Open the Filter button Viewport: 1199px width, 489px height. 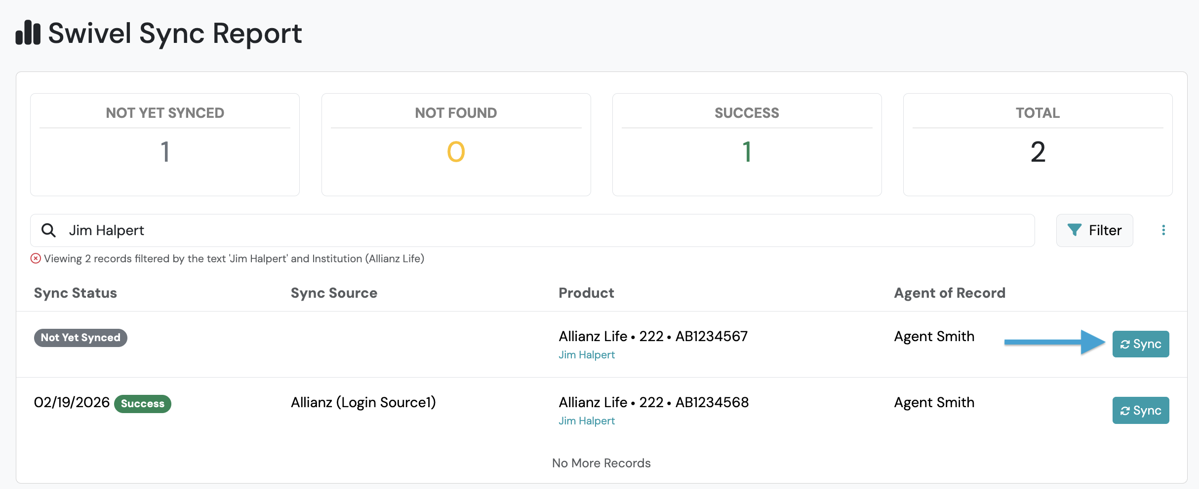click(x=1094, y=230)
